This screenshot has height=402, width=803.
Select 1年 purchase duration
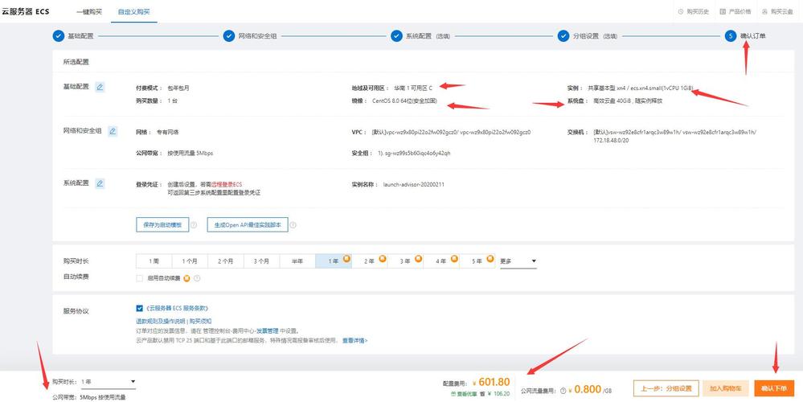tap(334, 261)
